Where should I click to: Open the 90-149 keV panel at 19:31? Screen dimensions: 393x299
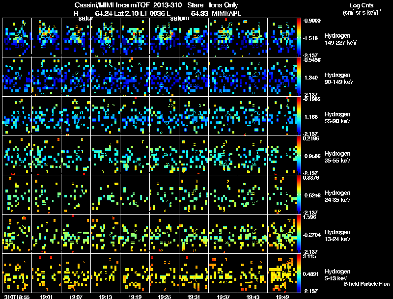click(x=194, y=77)
